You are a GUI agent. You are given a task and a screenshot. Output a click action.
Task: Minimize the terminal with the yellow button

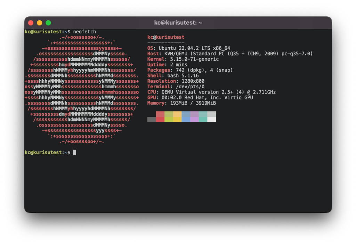[39, 23]
